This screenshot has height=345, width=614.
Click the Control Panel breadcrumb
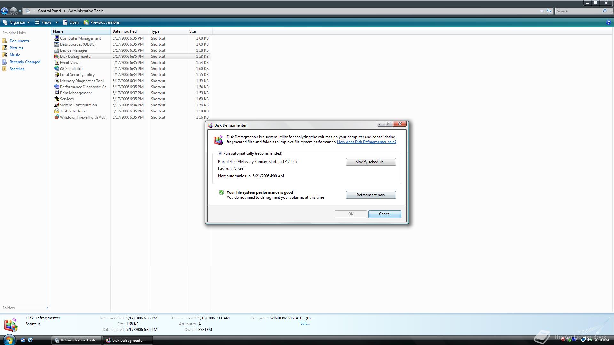click(49, 11)
